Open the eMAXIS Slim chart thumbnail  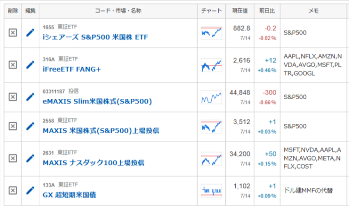pyautogui.click(x=211, y=97)
